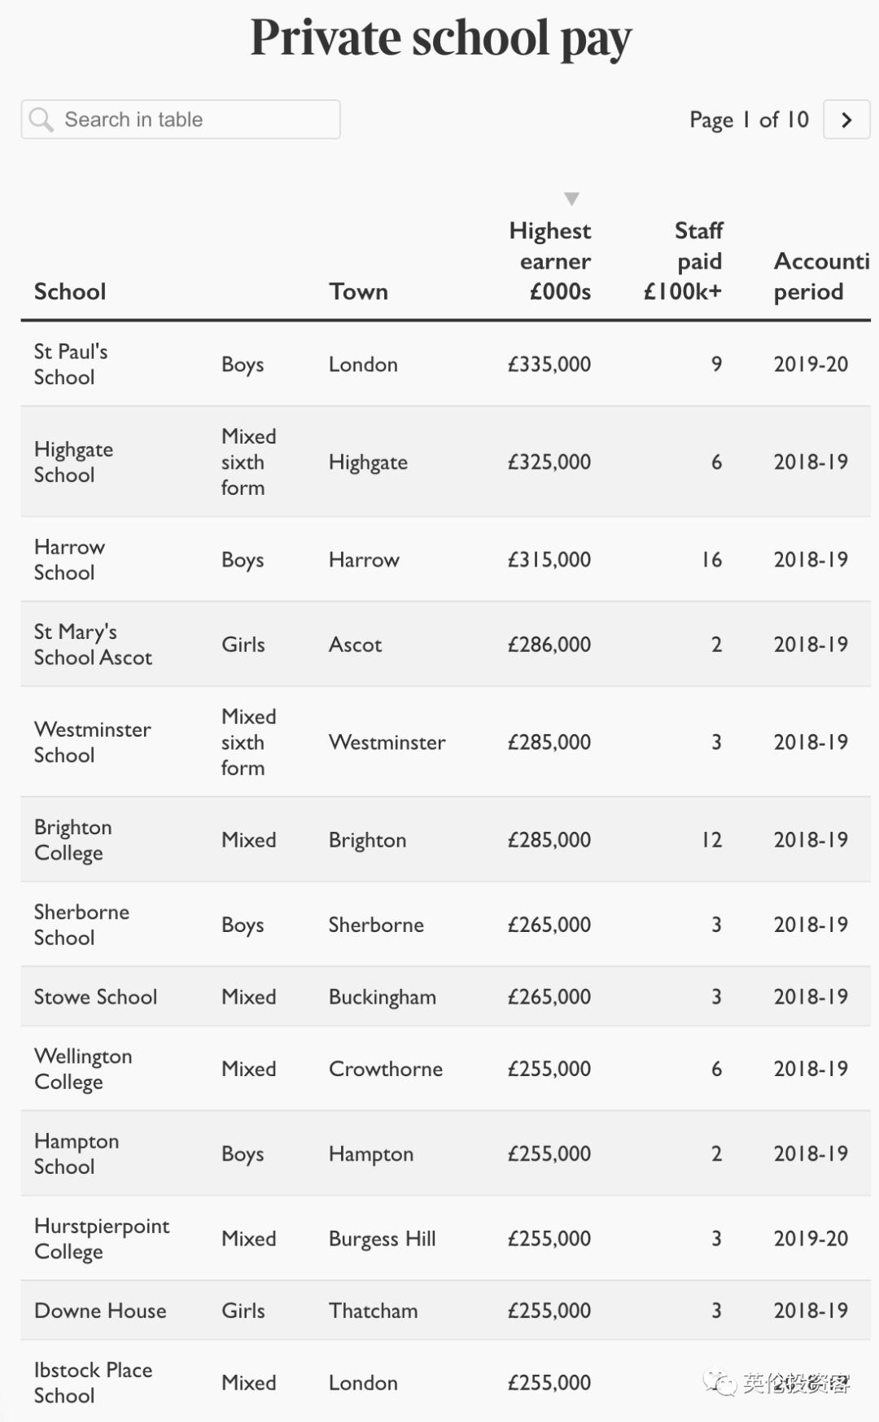Click the Brighton College name cell
Screen dimensions: 879x1422
coord(72,839)
